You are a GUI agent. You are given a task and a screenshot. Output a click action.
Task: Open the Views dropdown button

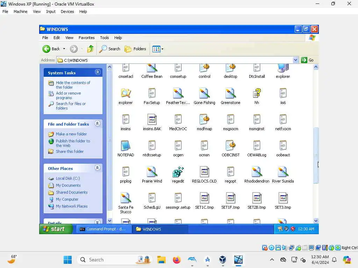[158, 49]
